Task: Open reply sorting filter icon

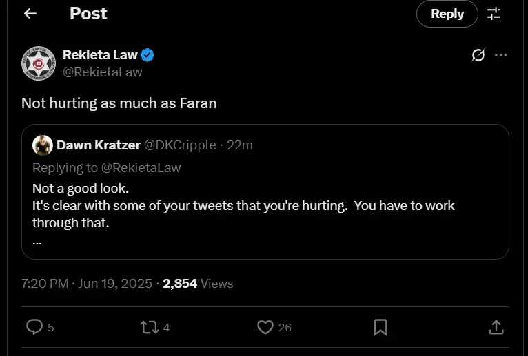Action: (x=494, y=14)
